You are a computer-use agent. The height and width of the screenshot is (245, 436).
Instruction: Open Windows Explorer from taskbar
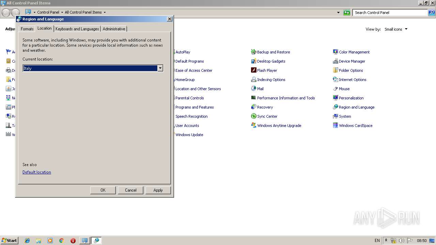point(38,241)
